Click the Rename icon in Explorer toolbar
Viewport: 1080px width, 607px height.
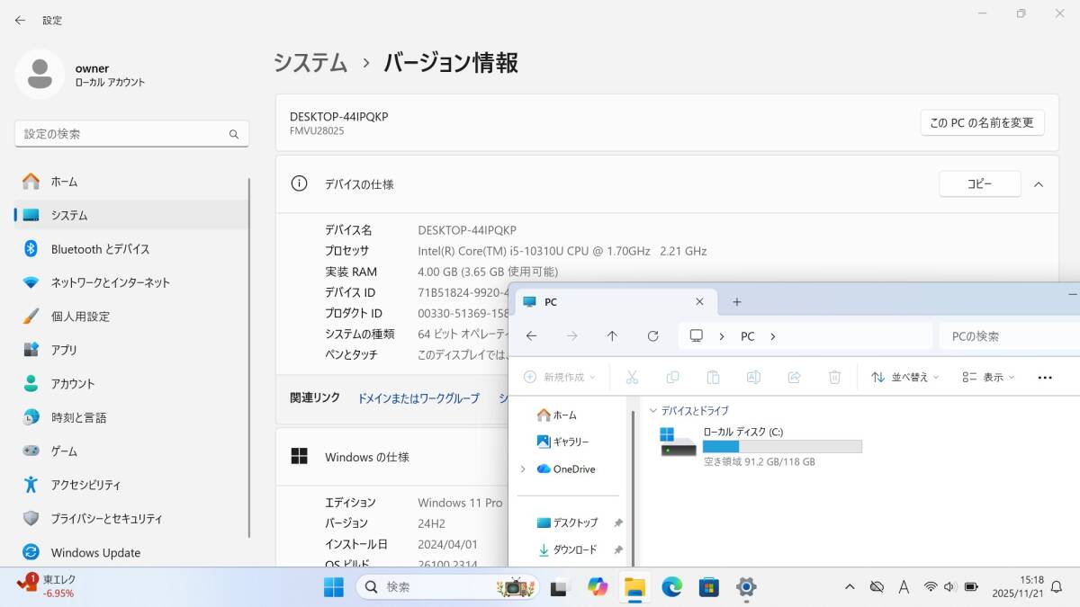tap(753, 378)
